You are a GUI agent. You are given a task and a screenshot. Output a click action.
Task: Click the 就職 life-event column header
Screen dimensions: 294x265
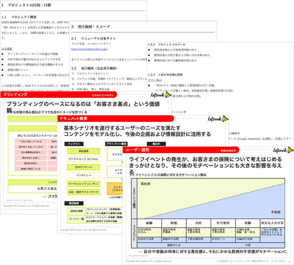coord(149,223)
